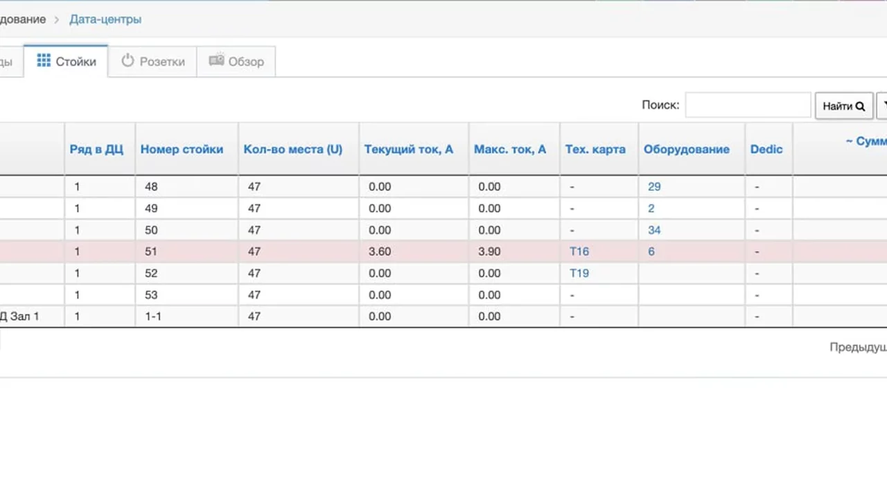Open the Дата-центры breadcrumb link
Viewport: 887px width, 498px height.
105,19
